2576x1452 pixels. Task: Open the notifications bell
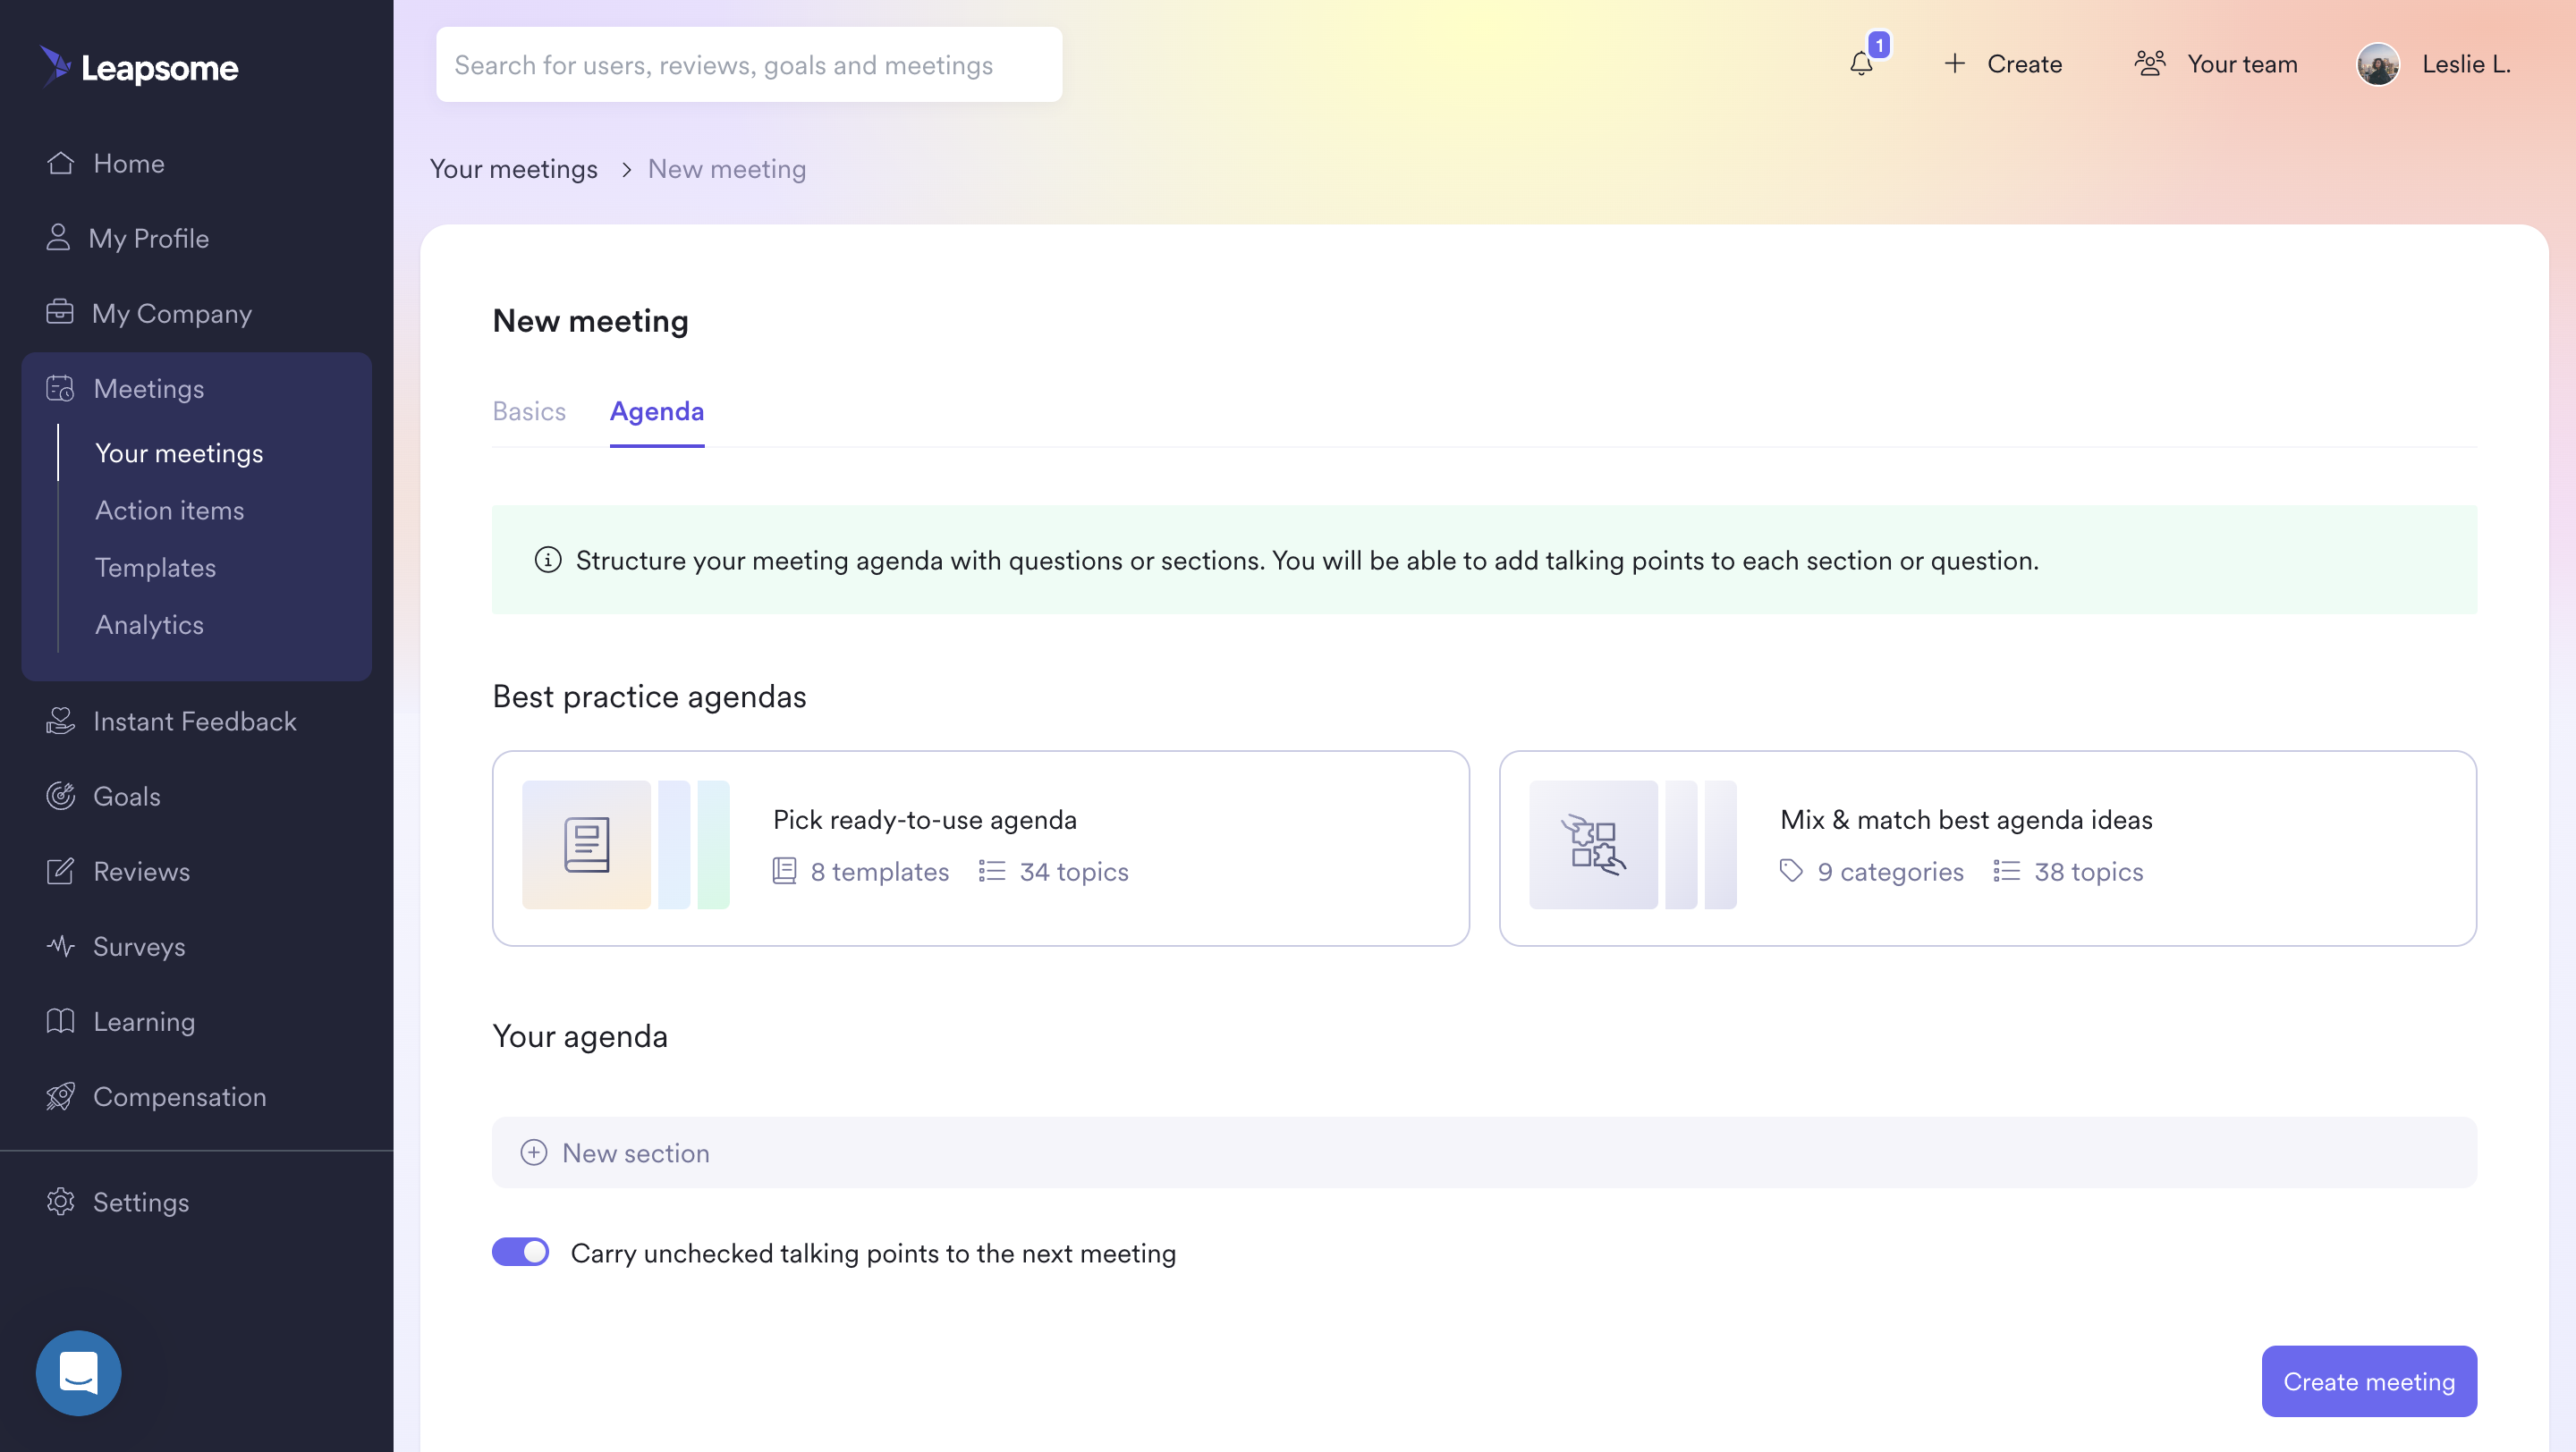click(1861, 64)
